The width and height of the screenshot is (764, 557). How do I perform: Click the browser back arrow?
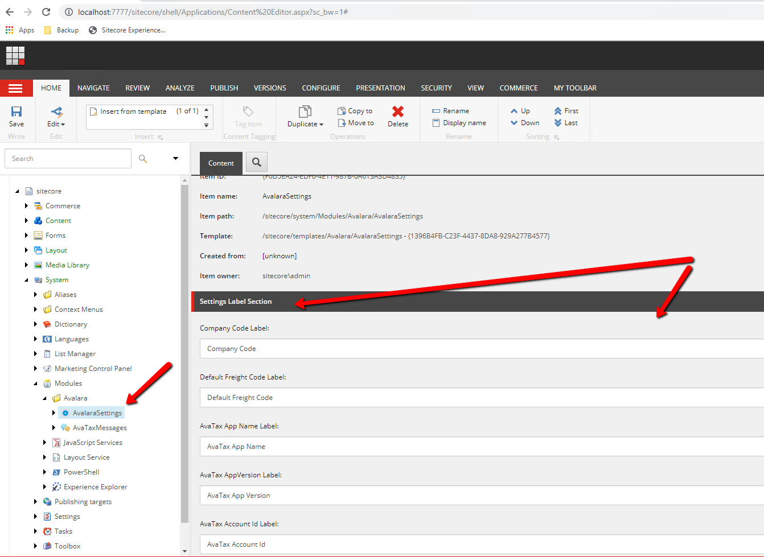tap(10, 12)
